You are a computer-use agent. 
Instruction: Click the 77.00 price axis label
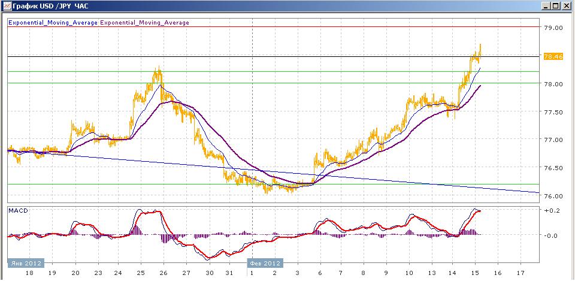[x=553, y=140]
